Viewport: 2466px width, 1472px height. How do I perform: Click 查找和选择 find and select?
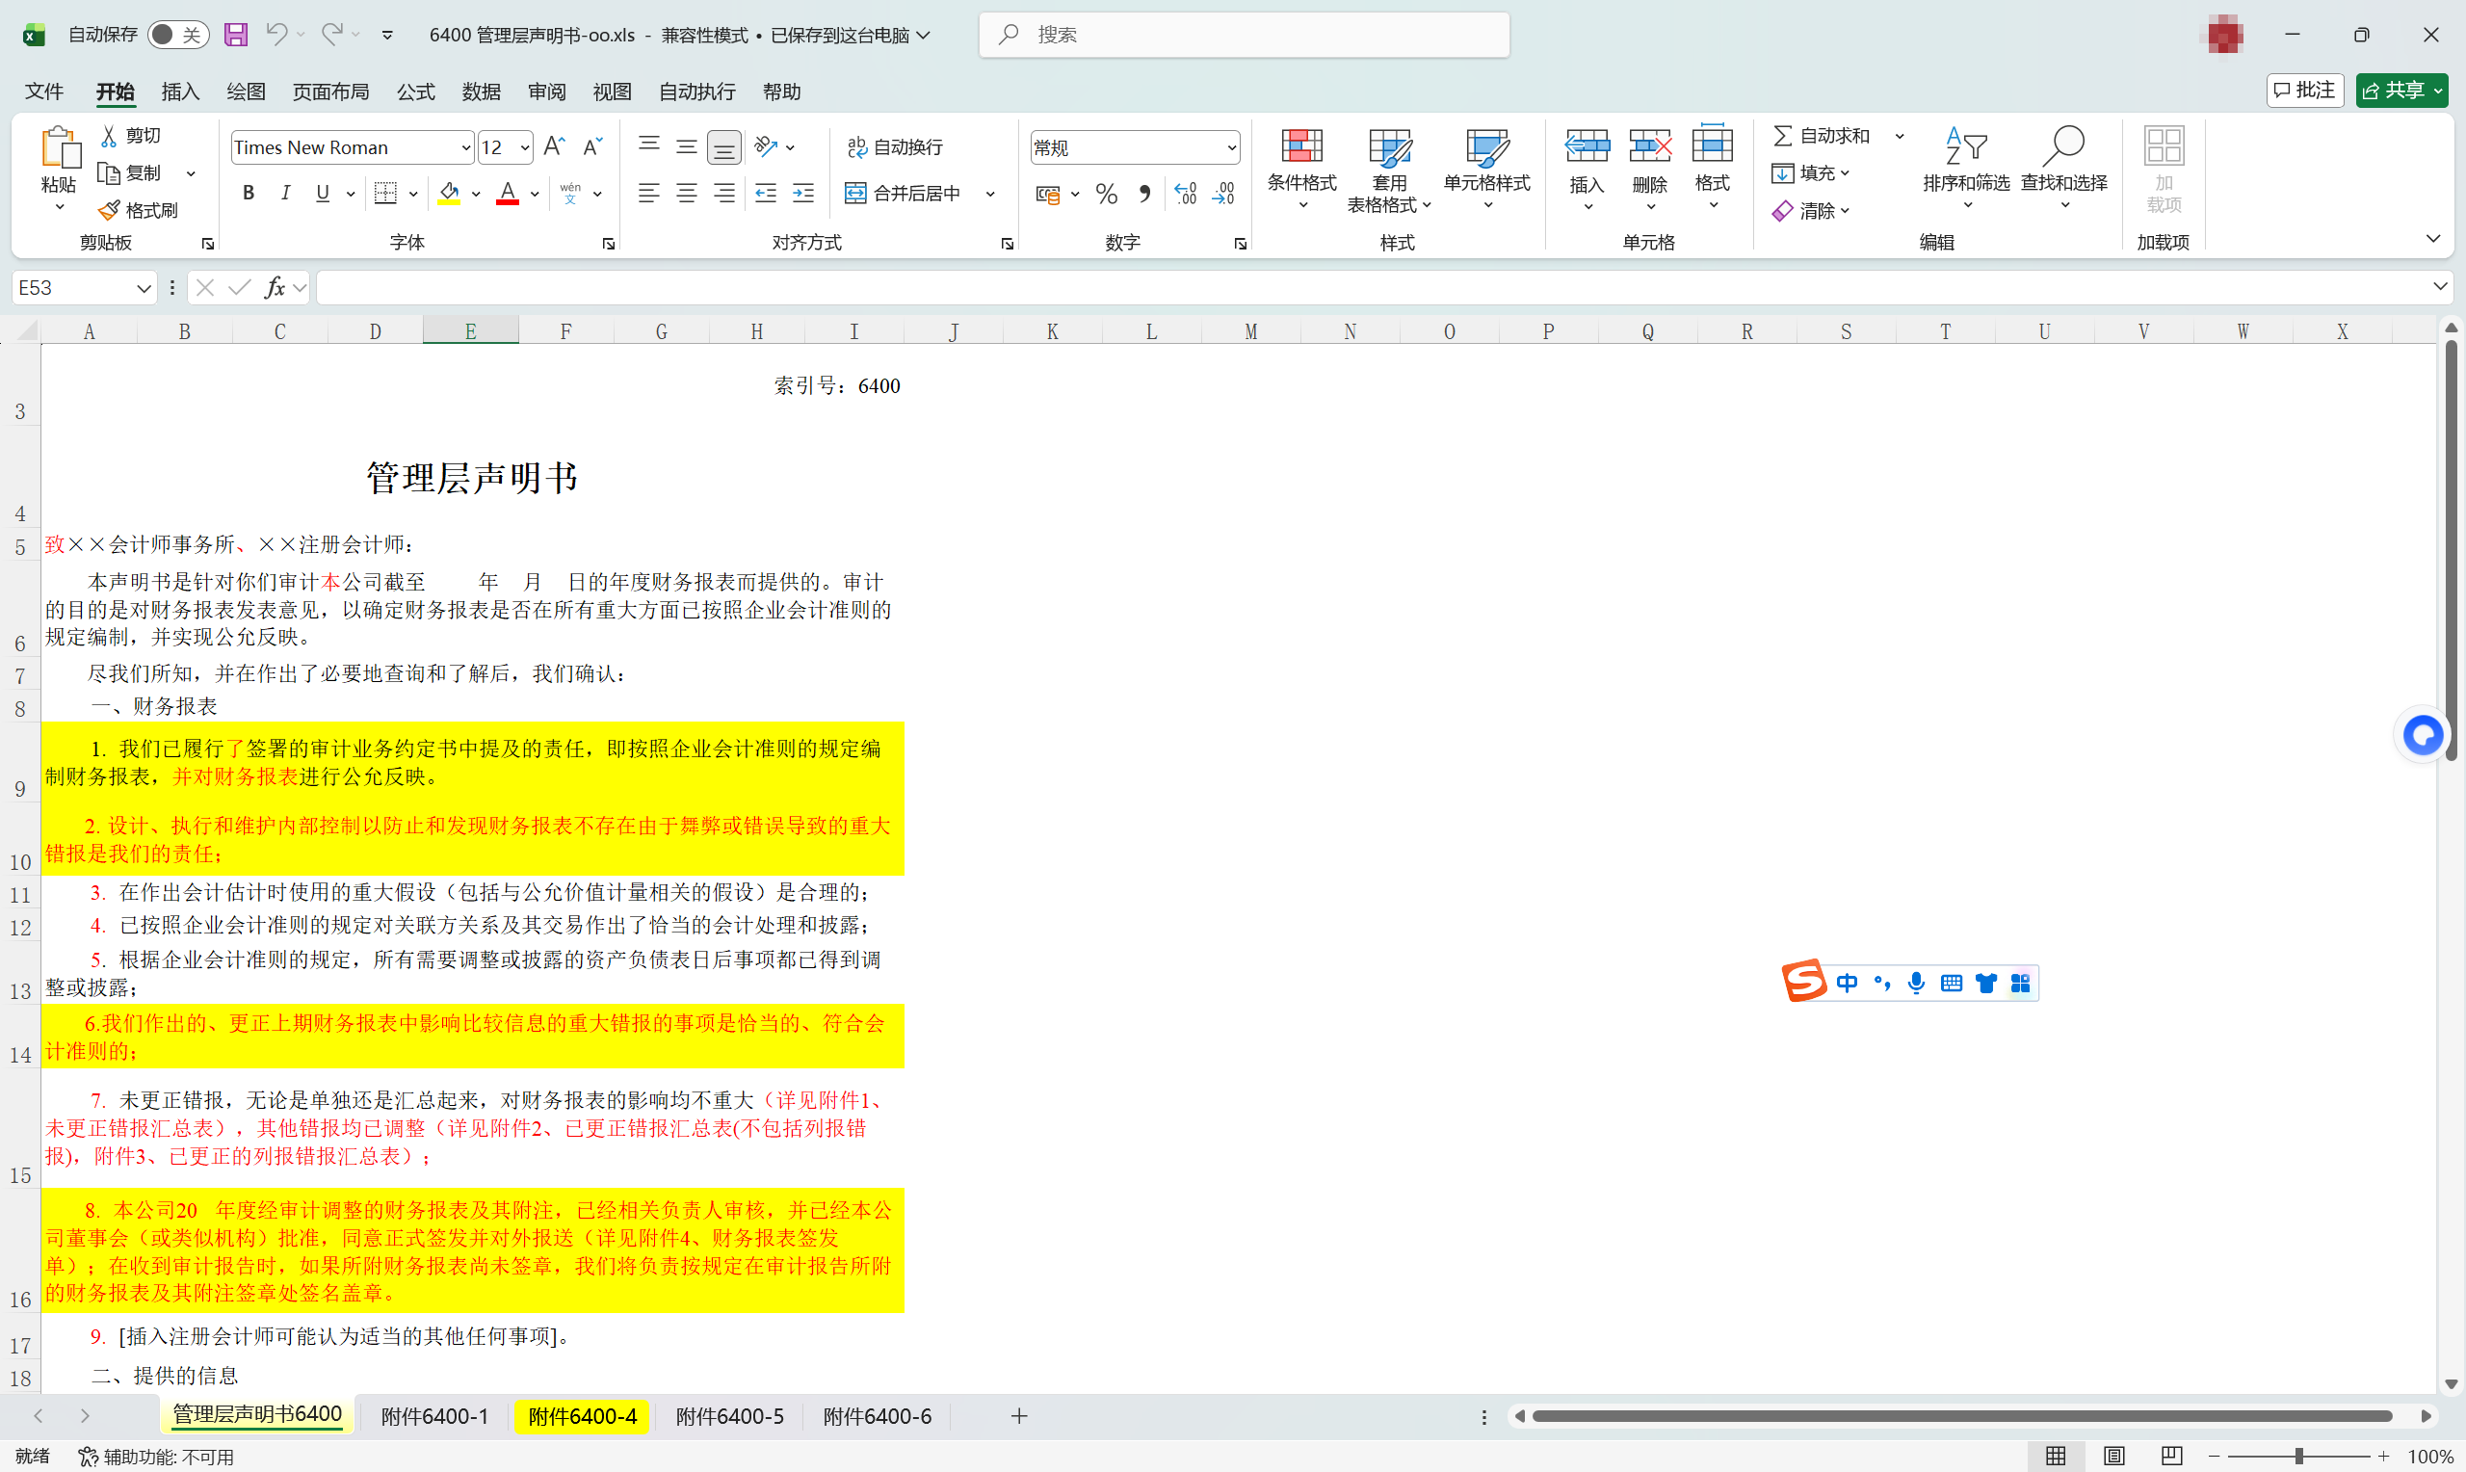click(2064, 169)
